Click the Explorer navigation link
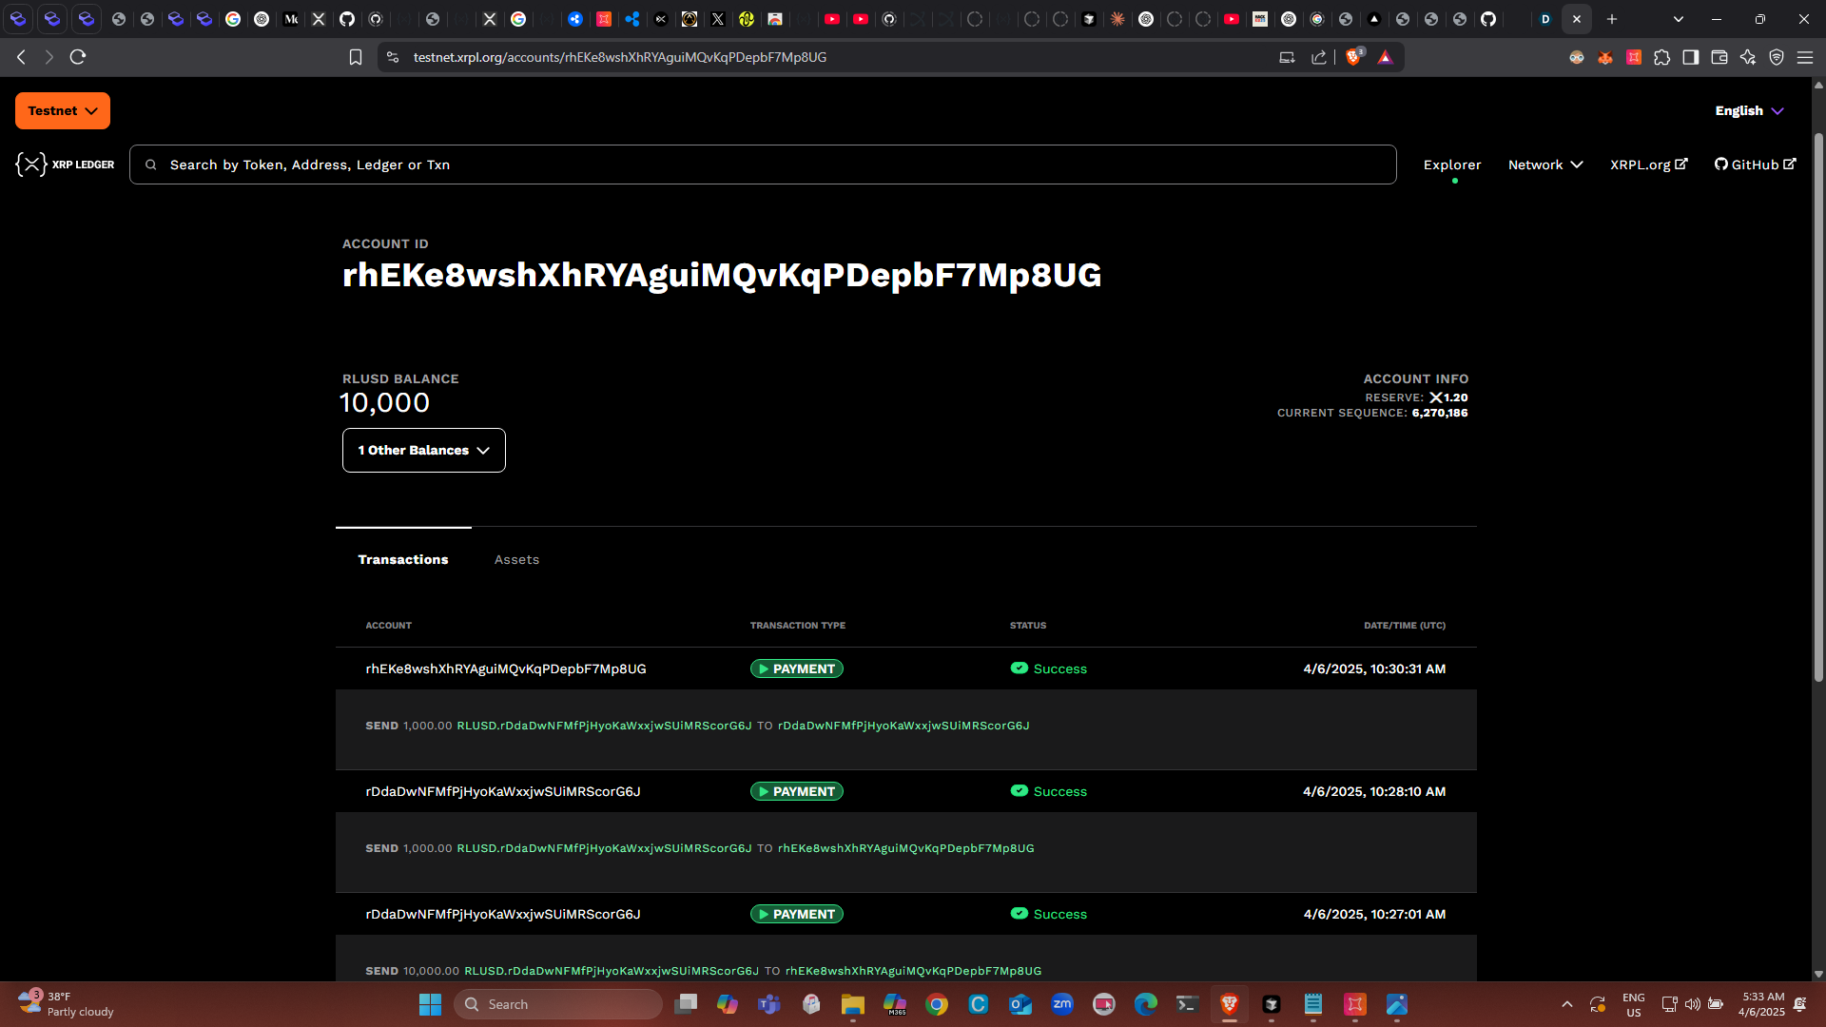Image resolution: width=1826 pixels, height=1027 pixels. (x=1452, y=165)
